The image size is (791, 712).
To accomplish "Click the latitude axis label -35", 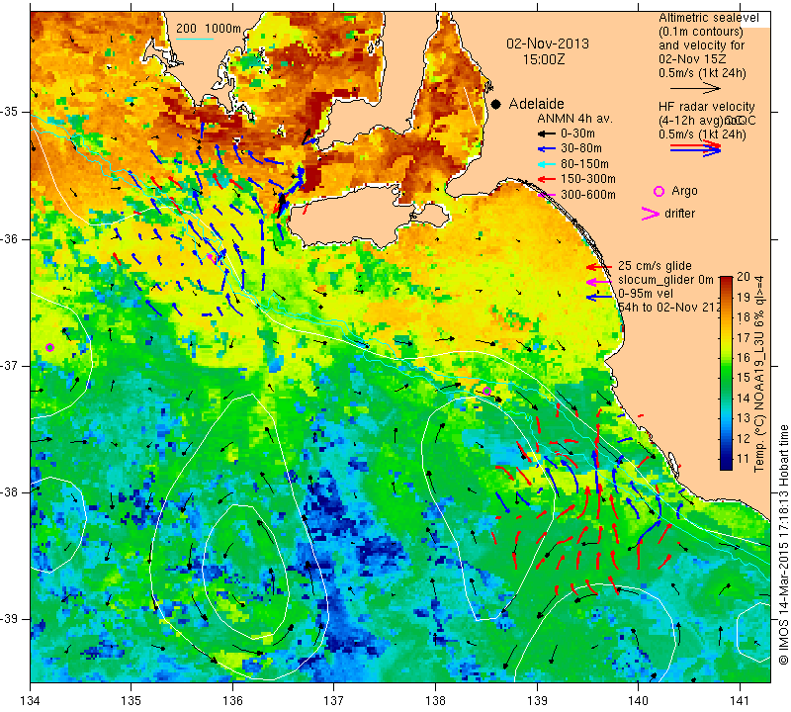I will (10, 112).
